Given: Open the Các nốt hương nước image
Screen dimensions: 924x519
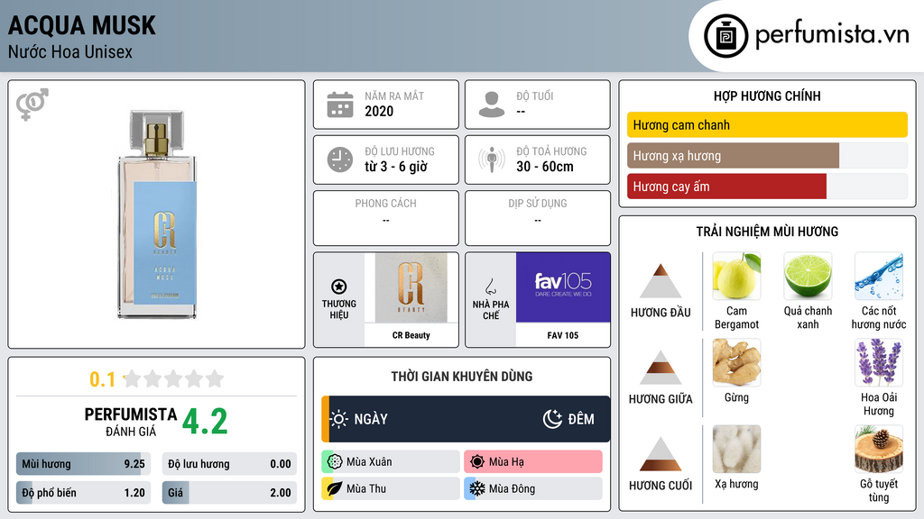Looking at the screenshot, I should point(879,276).
